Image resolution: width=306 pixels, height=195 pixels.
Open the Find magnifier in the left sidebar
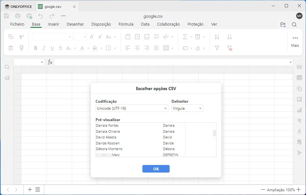(x=7, y=67)
